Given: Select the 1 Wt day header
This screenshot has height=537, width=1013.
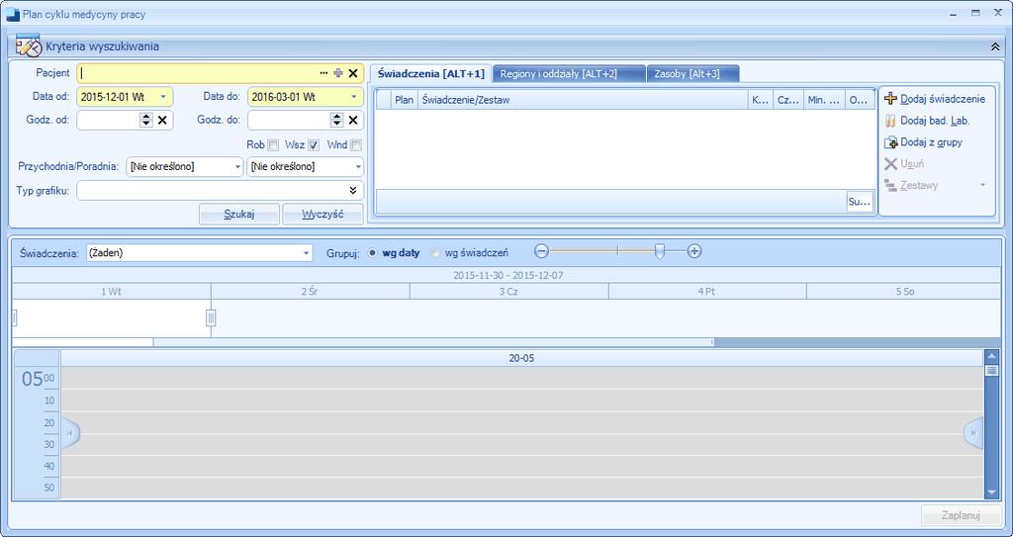Looking at the screenshot, I should click(111, 292).
